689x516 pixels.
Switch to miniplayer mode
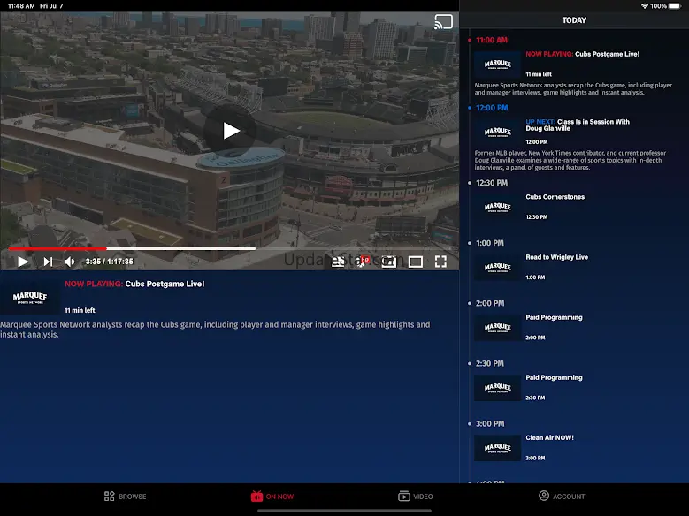[389, 262]
